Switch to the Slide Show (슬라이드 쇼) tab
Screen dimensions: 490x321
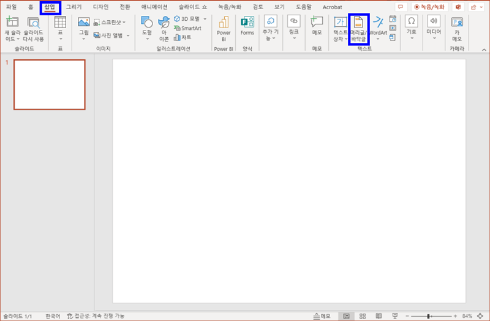click(193, 7)
